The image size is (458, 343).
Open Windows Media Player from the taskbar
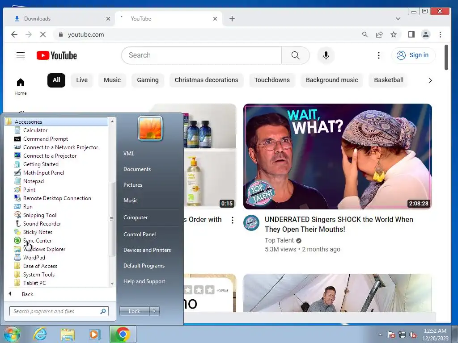click(94, 334)
